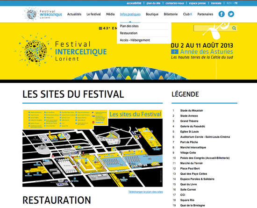Open the Média menu
This screenshot has height=208, width=257.
110,14
